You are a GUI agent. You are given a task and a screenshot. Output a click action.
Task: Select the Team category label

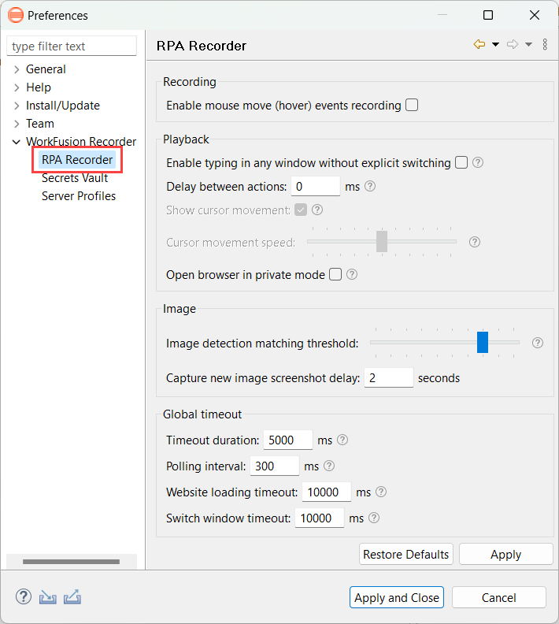click(39, 124)
